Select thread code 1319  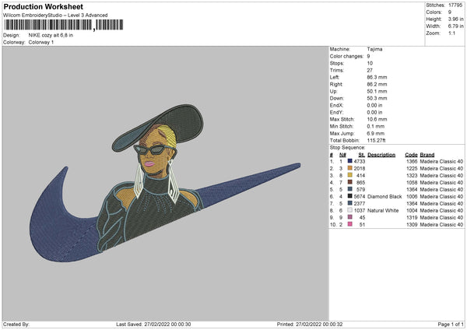coord(412,217)
